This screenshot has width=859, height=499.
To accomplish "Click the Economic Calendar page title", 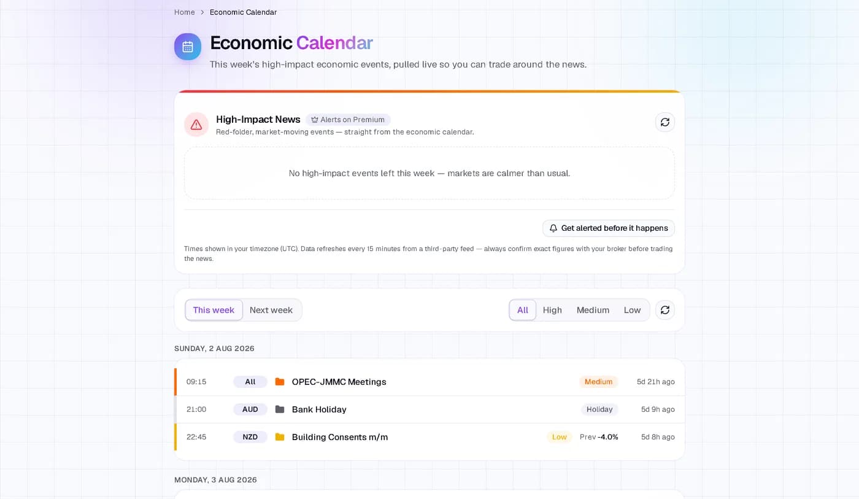I will coord(291,43).
